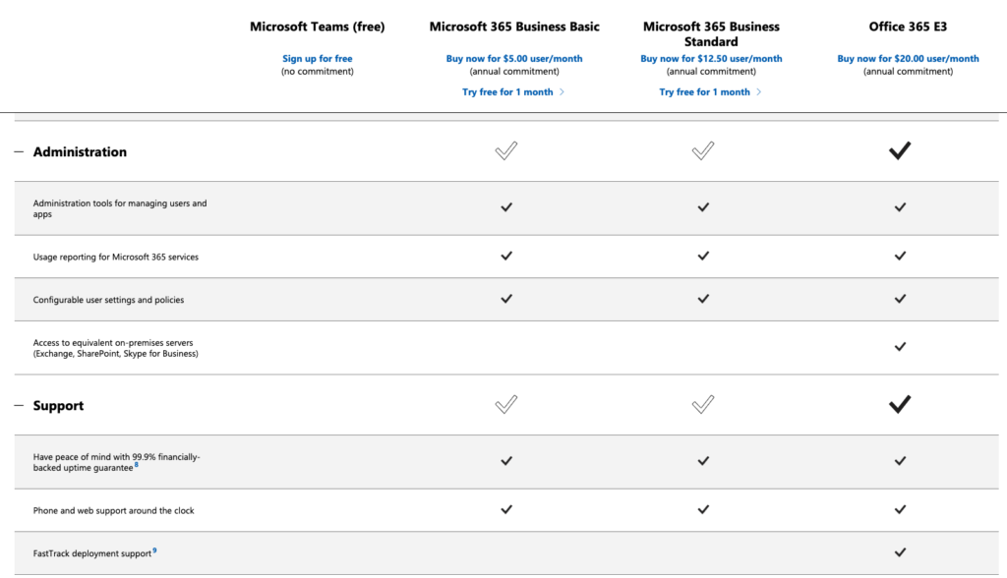Open footnote 8 on uptime guarantee
The image size is (1007, 578).
coord(136,465)
